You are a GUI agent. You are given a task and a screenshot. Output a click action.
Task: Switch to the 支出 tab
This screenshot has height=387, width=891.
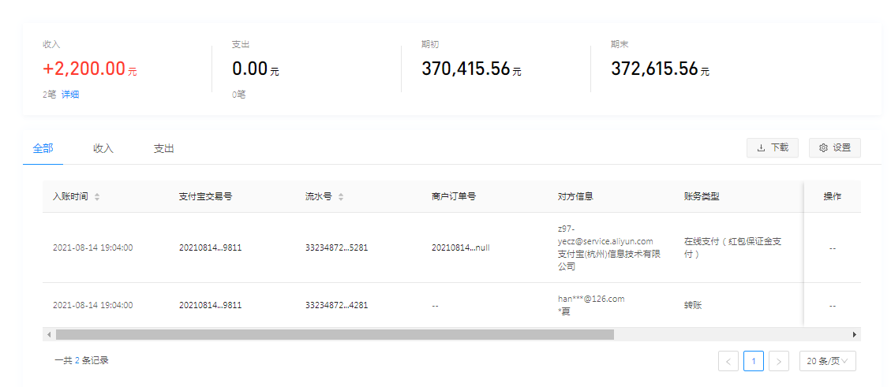click(x=163, y=148)
